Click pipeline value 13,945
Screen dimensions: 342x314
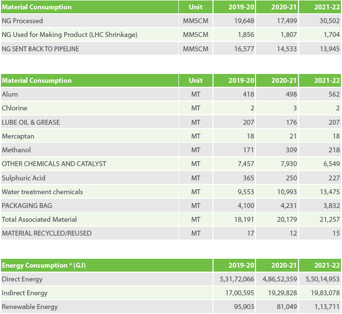pyautogui.click(x=330, y=49)
